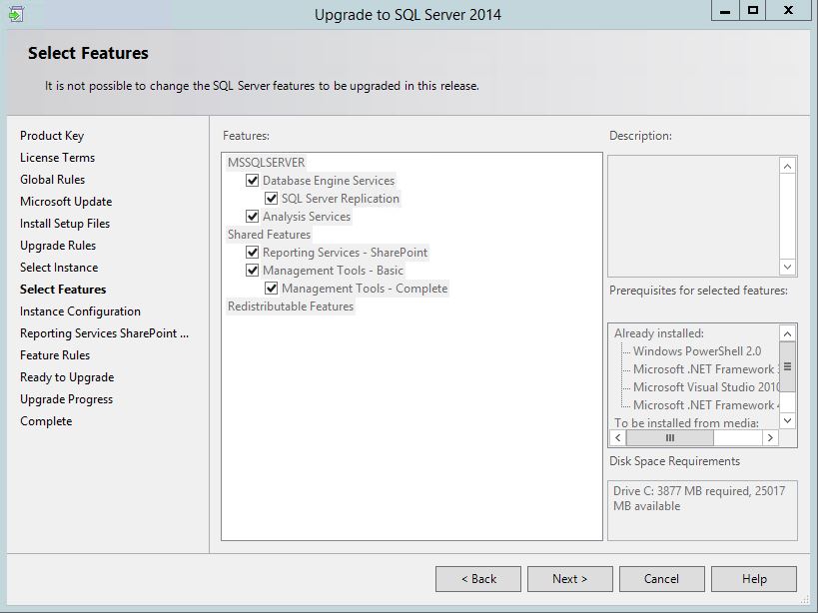Open the License Terms step
The height and width of the screenshot is (613, 818).
56,158
